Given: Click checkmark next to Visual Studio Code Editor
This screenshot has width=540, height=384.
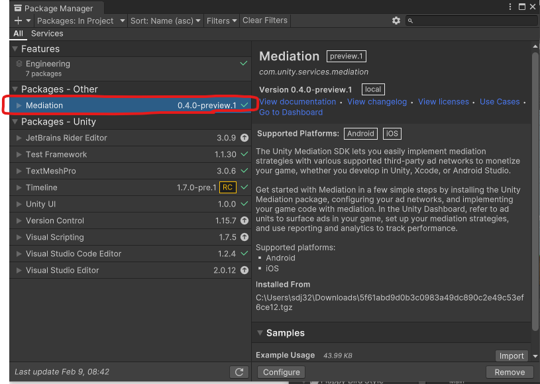Looking at the screenshot, I should coord(244,254).
